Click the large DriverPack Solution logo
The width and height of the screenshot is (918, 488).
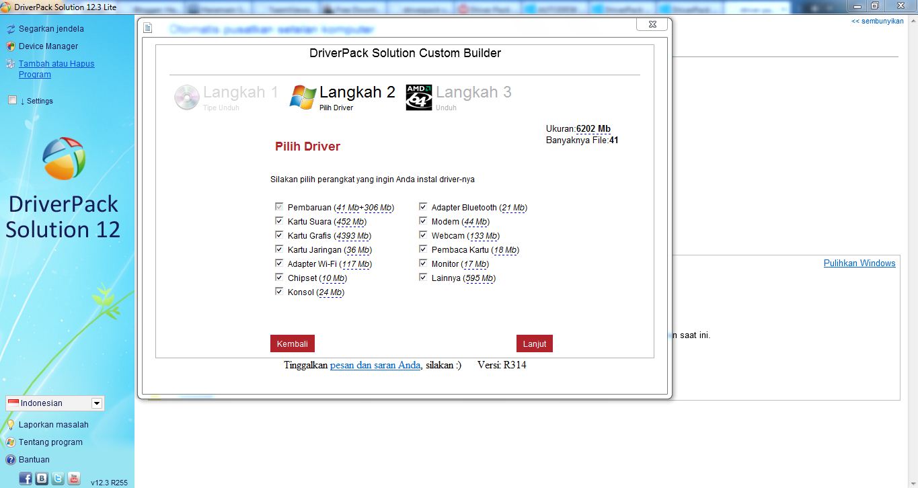click(64, 159)
